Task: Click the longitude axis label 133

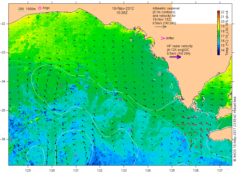Action: tap(124, 170)
